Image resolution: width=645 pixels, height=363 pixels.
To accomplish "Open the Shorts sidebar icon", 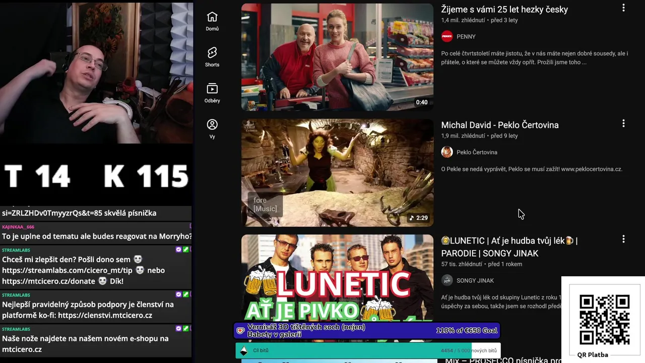I will (x=212, y=52).
